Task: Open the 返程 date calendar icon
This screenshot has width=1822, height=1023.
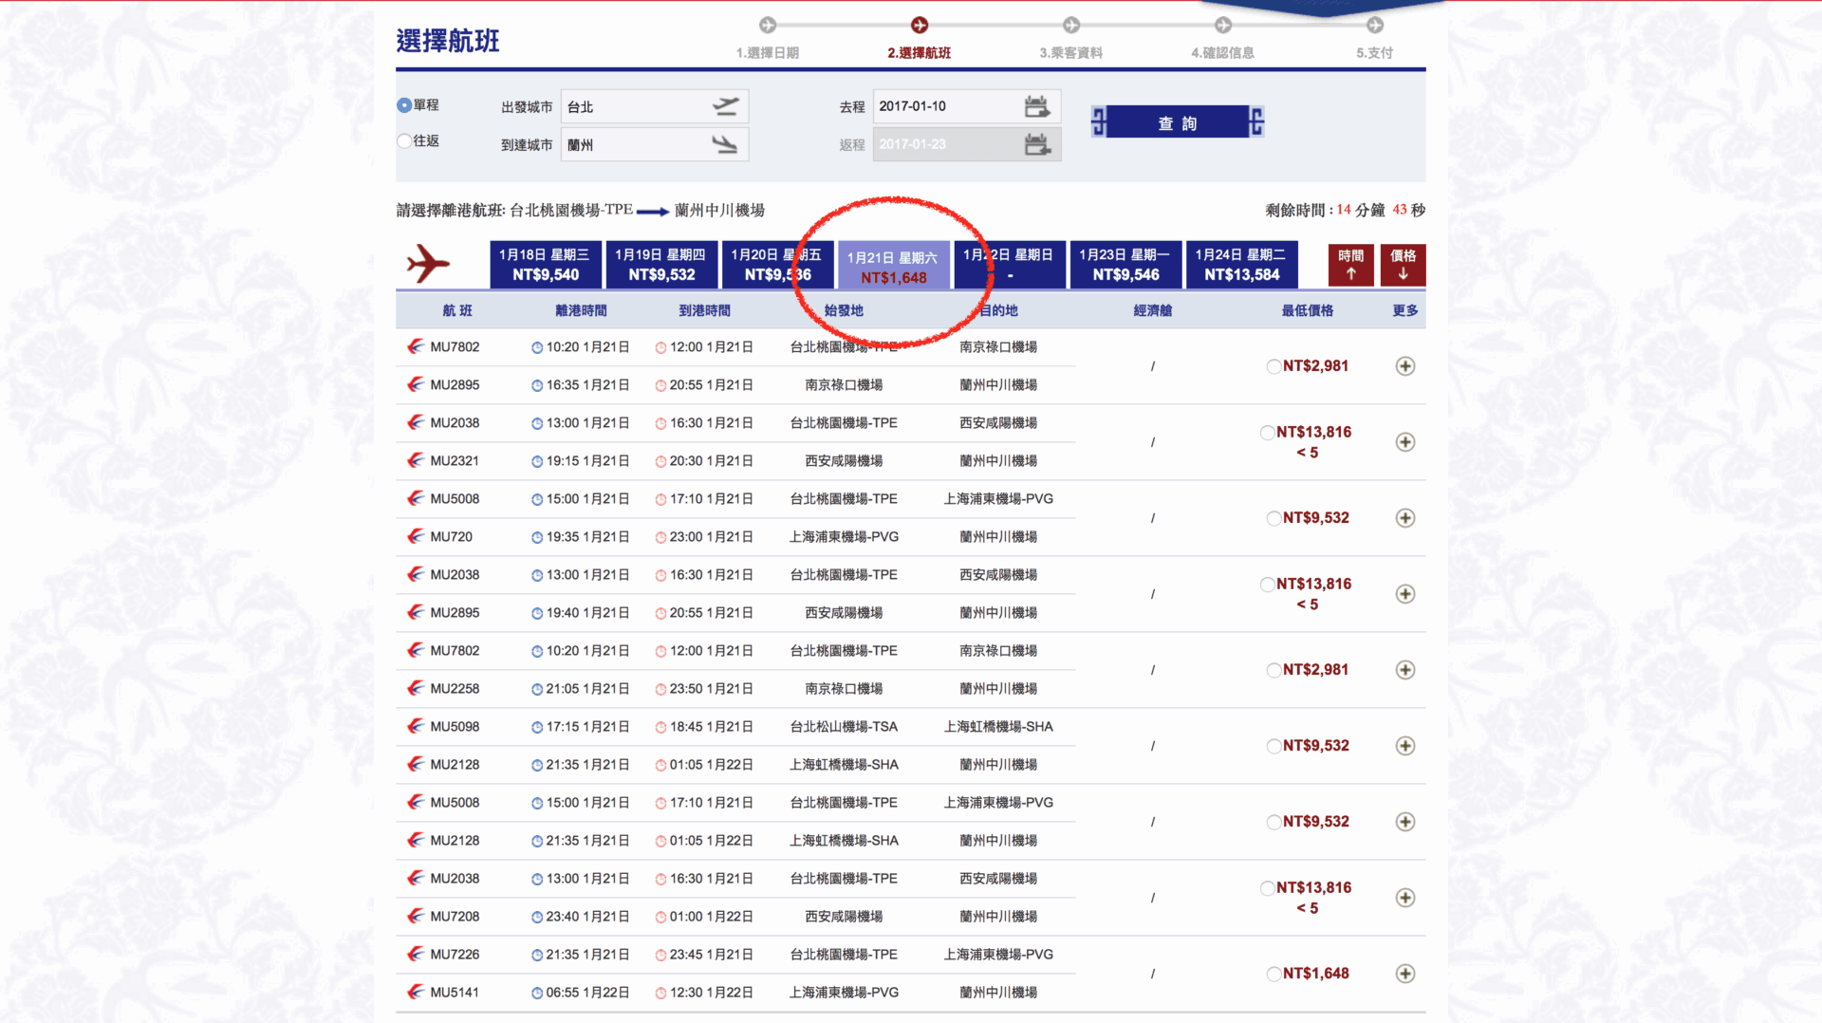Action: (x=1037, y=144)
